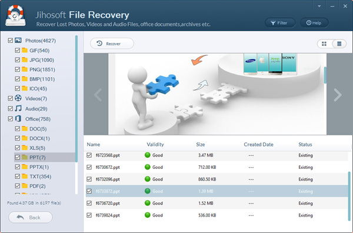
Task: Show previous preview with left arrow
Action: (x=98, y=95)
